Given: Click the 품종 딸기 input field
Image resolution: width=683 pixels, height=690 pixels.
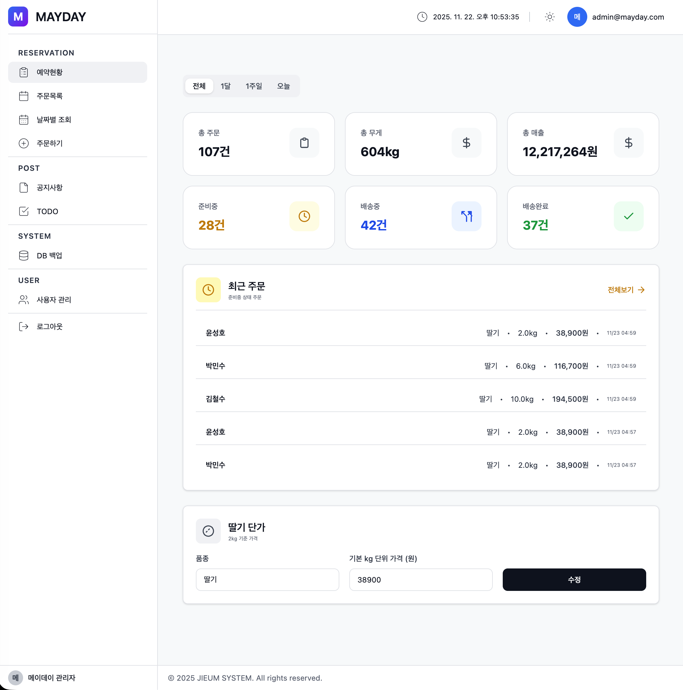Looking at the screenshot, I should (267, 580).
